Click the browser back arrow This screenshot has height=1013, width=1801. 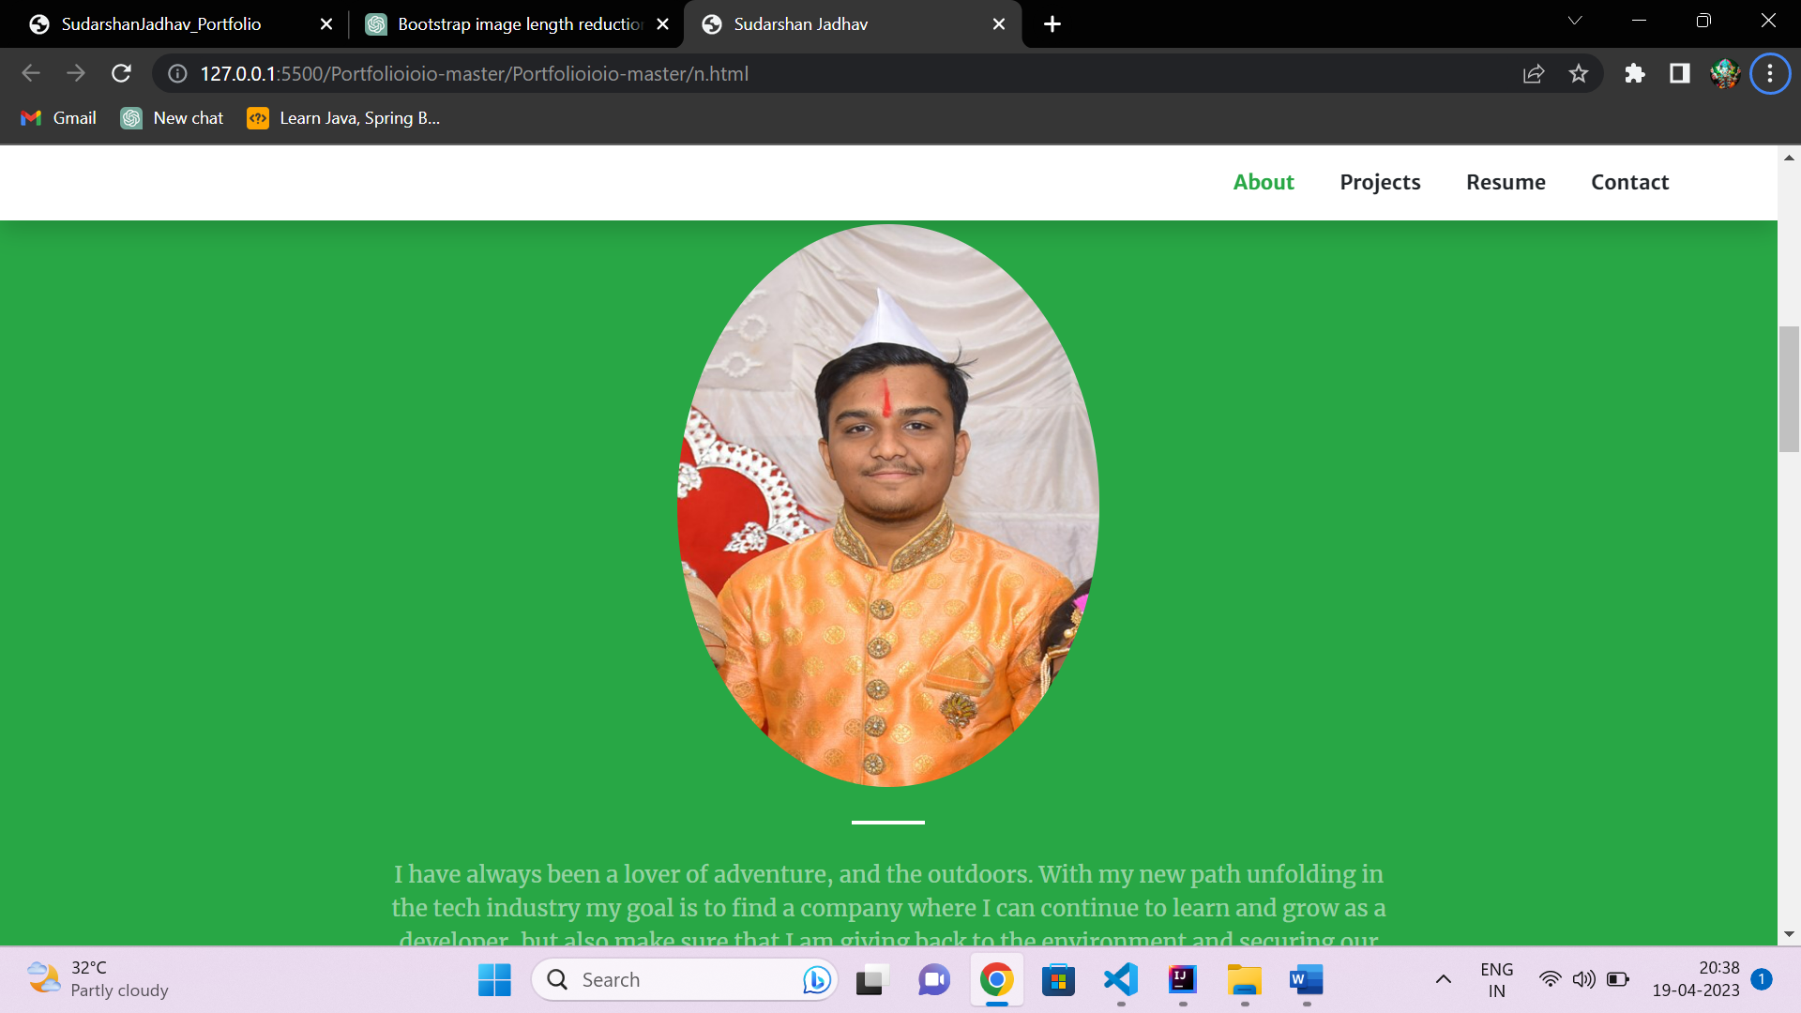(31, 73)
